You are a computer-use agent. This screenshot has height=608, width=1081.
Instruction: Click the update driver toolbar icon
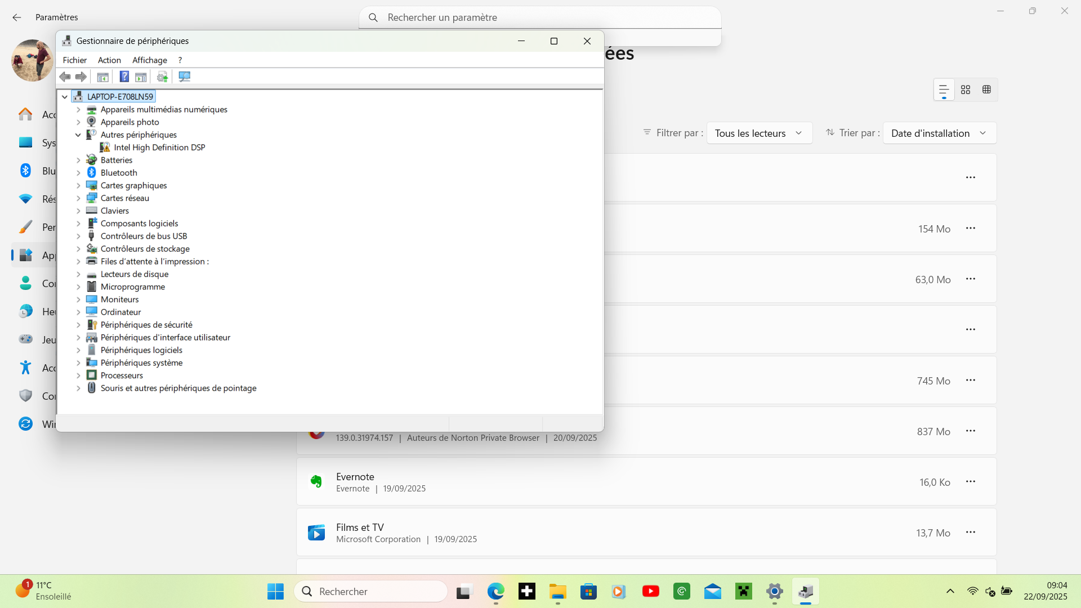(162, 77)
